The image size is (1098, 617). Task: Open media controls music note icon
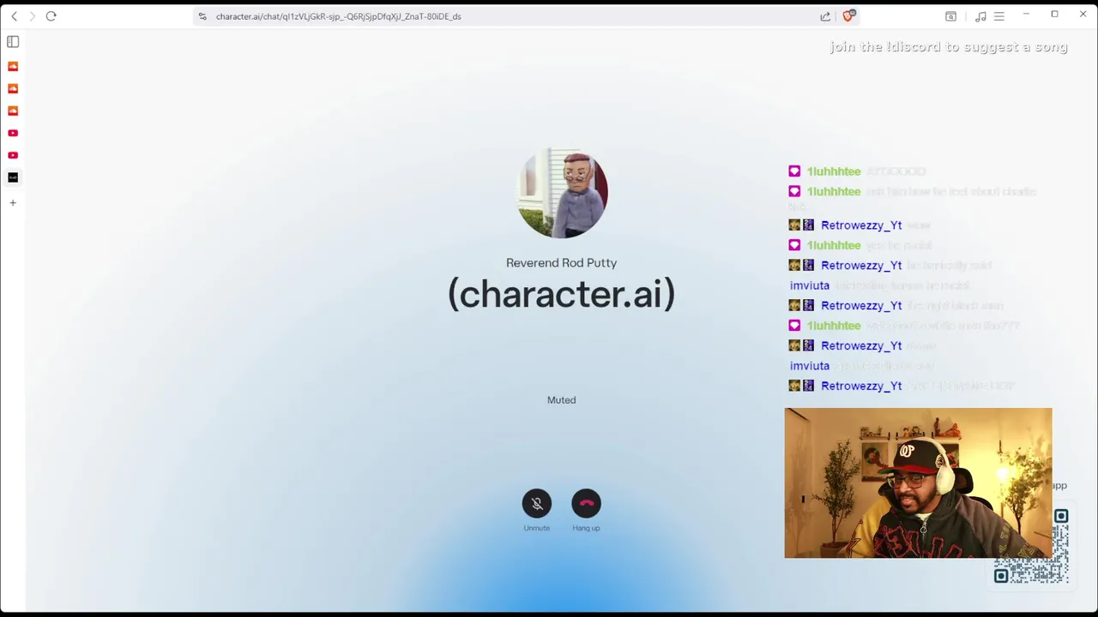[x=980, y=16]
